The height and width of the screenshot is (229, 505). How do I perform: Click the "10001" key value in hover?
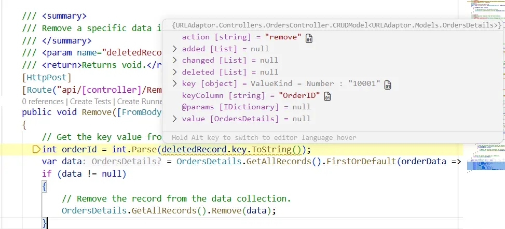(x=364, y=83)
